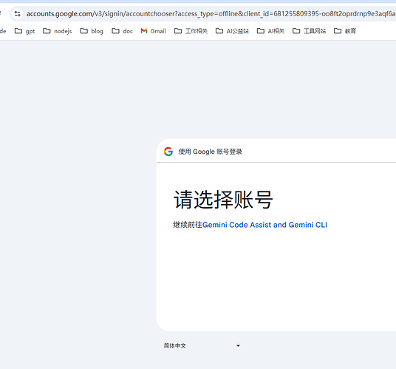Open the gpt bookmark folder
This screenshot has height=369, width=396.
coord(25,31)
